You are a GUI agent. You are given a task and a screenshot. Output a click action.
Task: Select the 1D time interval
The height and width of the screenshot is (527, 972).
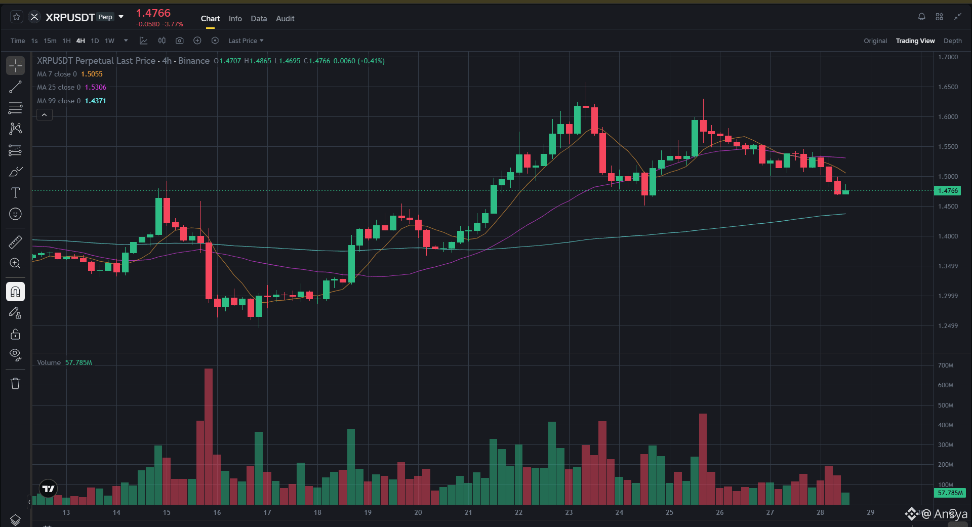click(x=95, y=41)
